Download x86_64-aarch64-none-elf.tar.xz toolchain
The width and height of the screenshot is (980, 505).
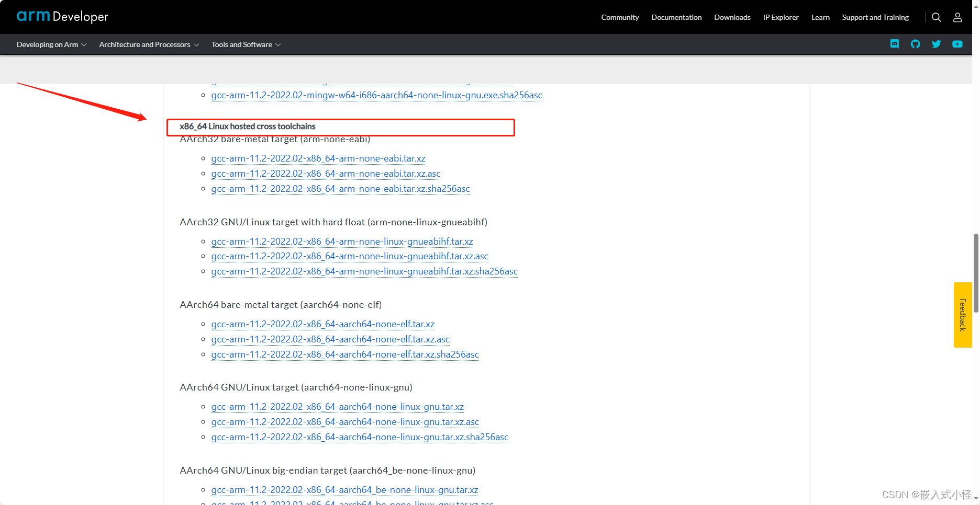[x=322, y=324]
